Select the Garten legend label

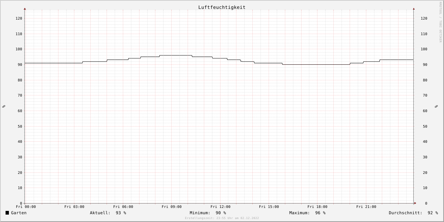coord(19,213)
